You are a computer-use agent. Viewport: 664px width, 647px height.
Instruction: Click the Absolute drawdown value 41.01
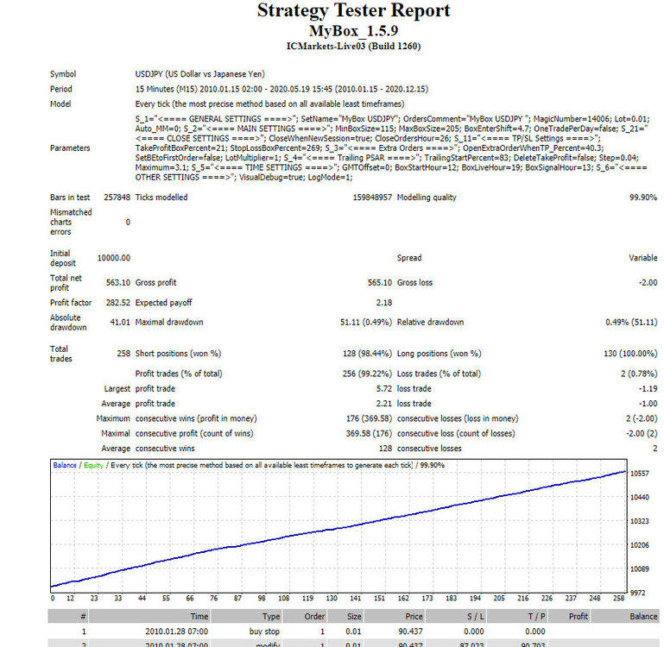click(120, 322)
